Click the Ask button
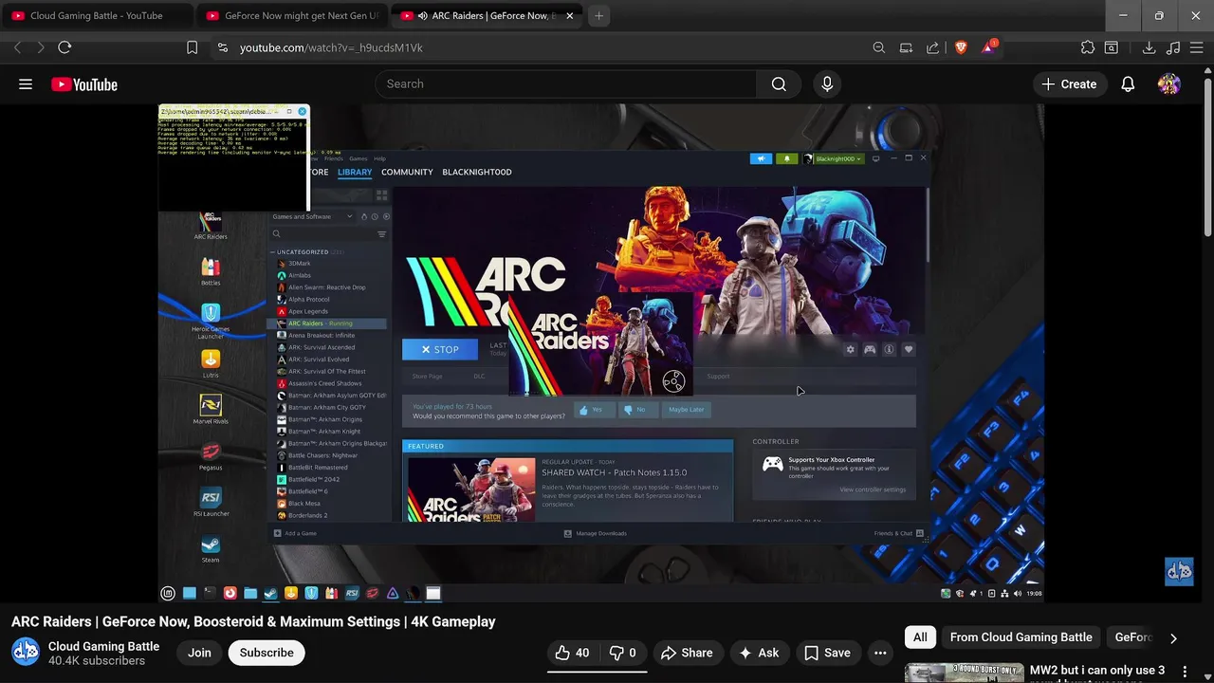1214x683 pixels. [x=759, y=653]
